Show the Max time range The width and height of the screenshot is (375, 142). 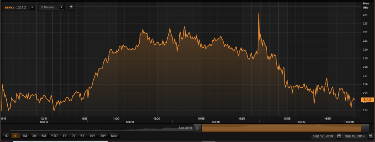(114, 136)
